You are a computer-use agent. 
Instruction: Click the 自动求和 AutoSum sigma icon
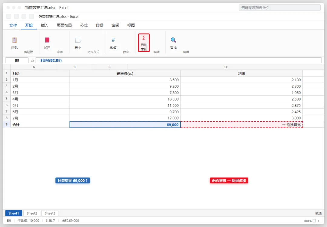pyautogui.click(x=144, y=38)
